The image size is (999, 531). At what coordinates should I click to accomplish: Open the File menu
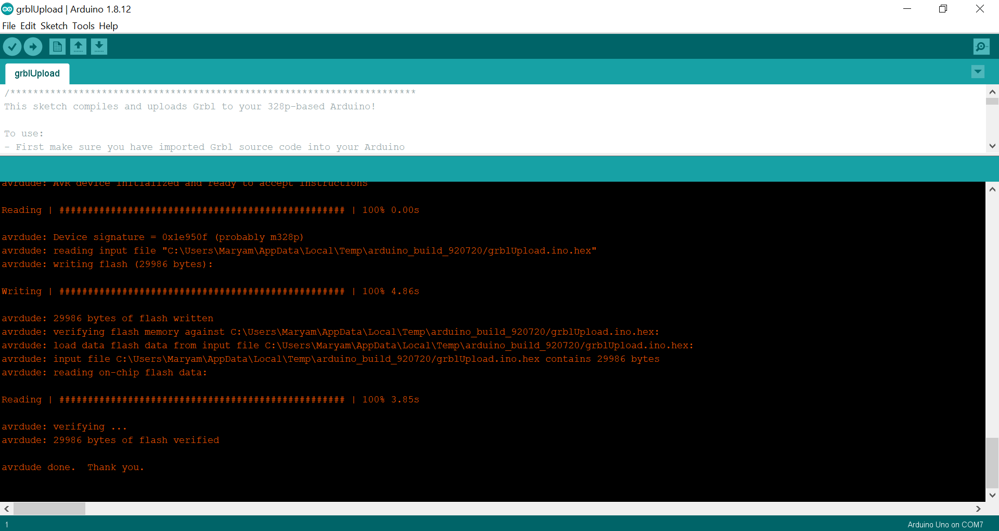[x=9, y=26]
